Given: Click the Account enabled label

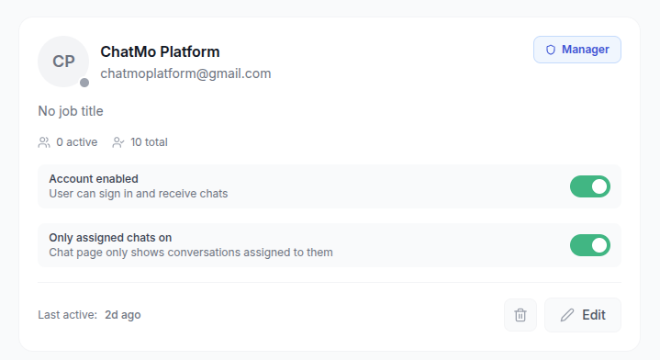Looking at the screenshot, I should 94,179.
